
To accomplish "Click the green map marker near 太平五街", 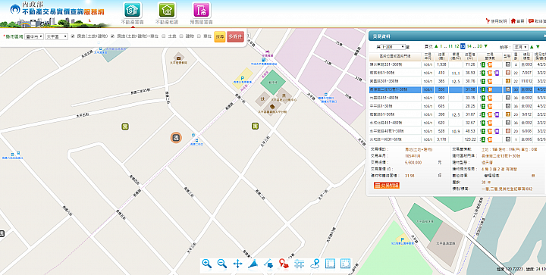I will point(125,127).
